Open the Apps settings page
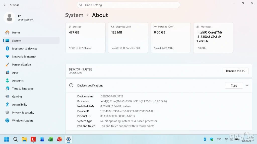Image resolution: width=257 pixels, height=144 pixels. 15,72
